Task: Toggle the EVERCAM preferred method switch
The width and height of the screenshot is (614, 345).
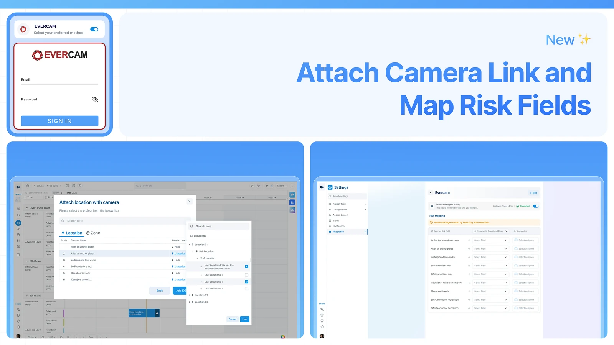Action: click(94, 29)
